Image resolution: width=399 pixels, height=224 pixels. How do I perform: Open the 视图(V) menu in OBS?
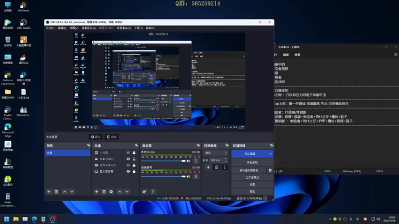74,28
